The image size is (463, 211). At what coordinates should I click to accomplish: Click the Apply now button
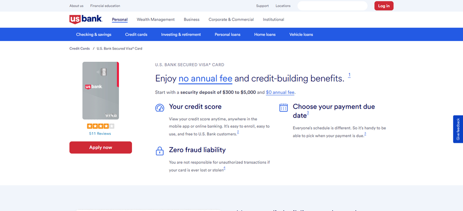coord(101,147)
